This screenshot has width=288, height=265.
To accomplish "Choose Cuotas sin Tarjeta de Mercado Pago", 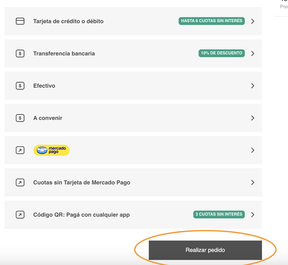I will click(x=82, y=183).
